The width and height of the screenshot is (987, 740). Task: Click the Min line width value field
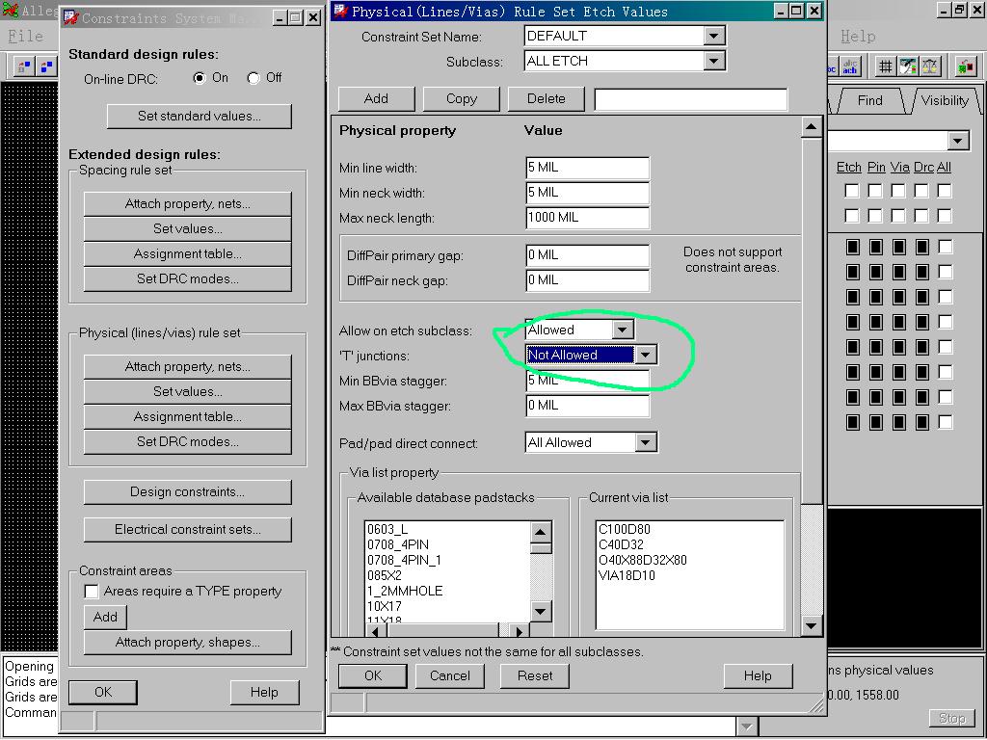coord(587,168)
